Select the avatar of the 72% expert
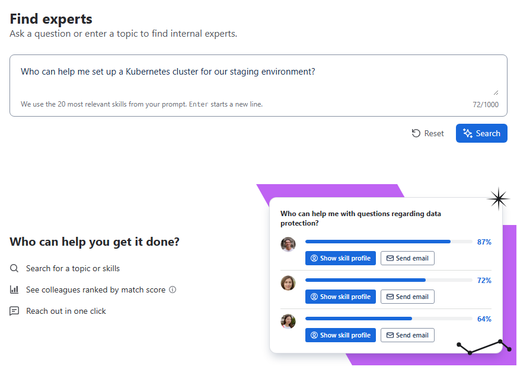 click(288, 283)
